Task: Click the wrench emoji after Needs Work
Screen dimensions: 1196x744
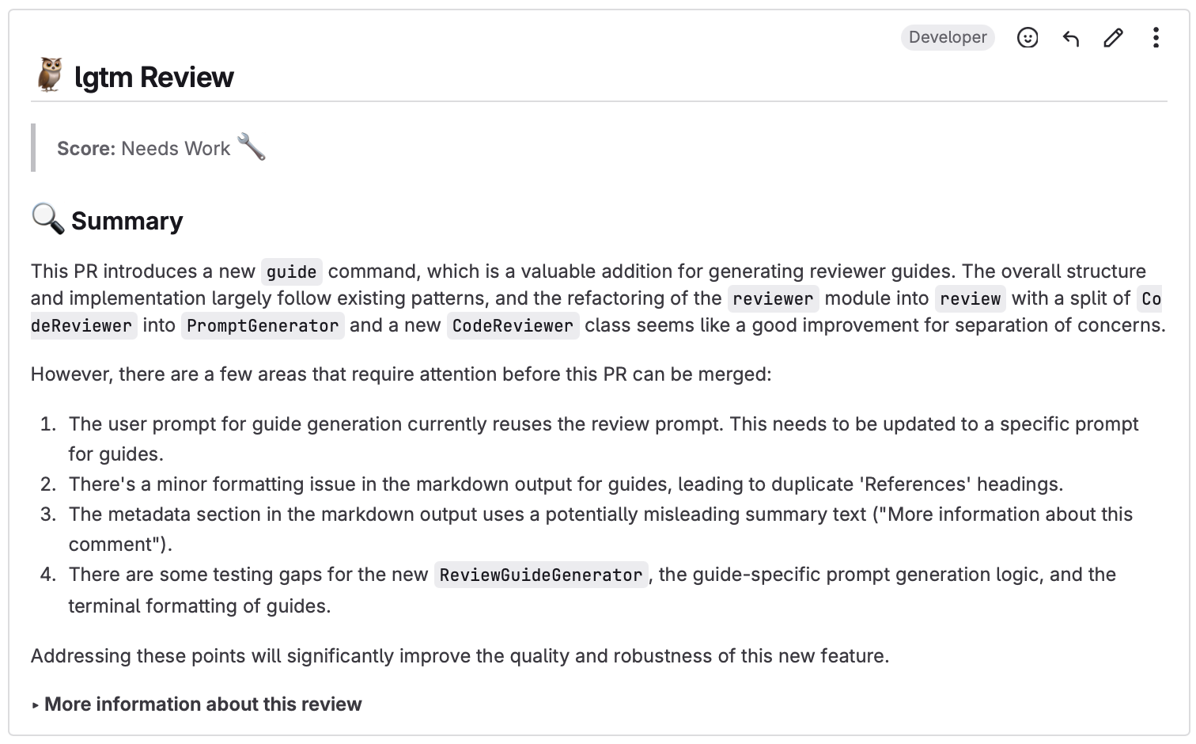Action: (x=252, y=147)
